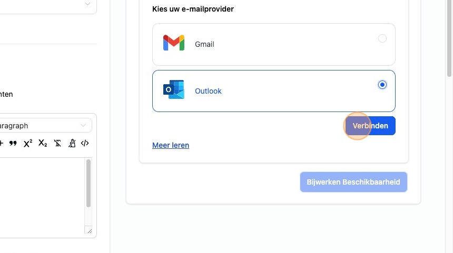Click the Gmail logo icon
This screenshot has width=453, height=253.
(173, 44)
